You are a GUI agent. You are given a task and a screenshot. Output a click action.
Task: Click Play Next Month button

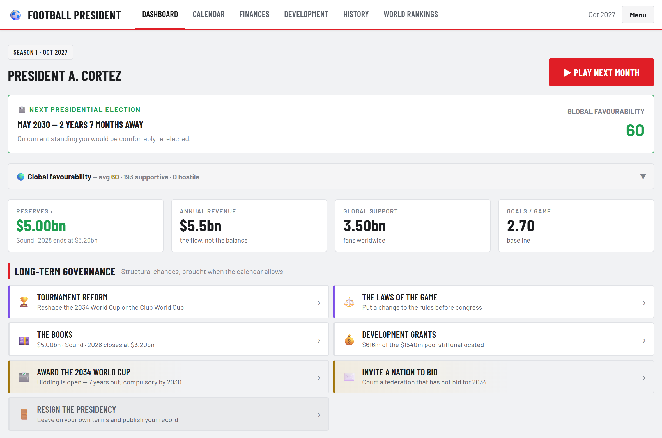point(601,72)
